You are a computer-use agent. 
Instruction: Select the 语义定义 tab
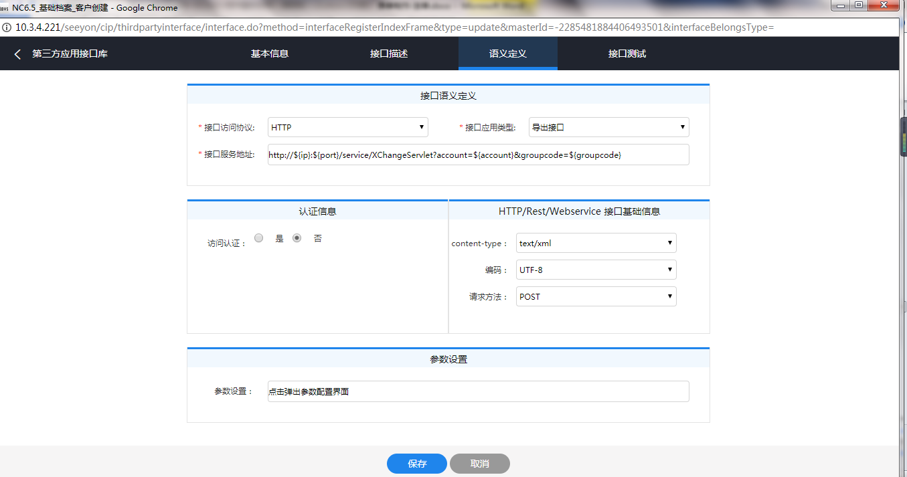(x=507, y=54)
